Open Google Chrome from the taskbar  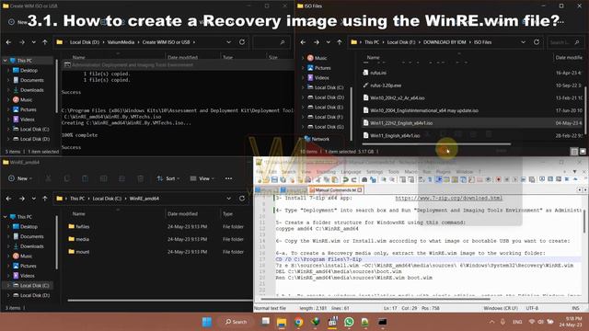click(298, 322)
